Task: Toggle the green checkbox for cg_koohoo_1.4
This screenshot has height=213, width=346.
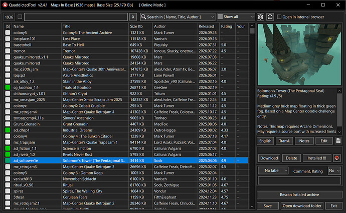Action: [8, 87]
